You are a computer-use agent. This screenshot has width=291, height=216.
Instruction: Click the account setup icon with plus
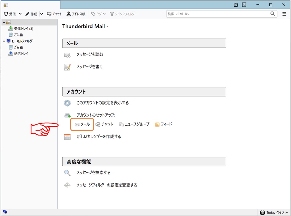pos(68,116)
